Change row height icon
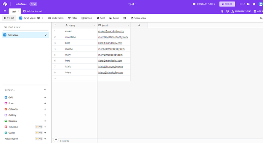263x143 pixels. [x=125, y=18]
